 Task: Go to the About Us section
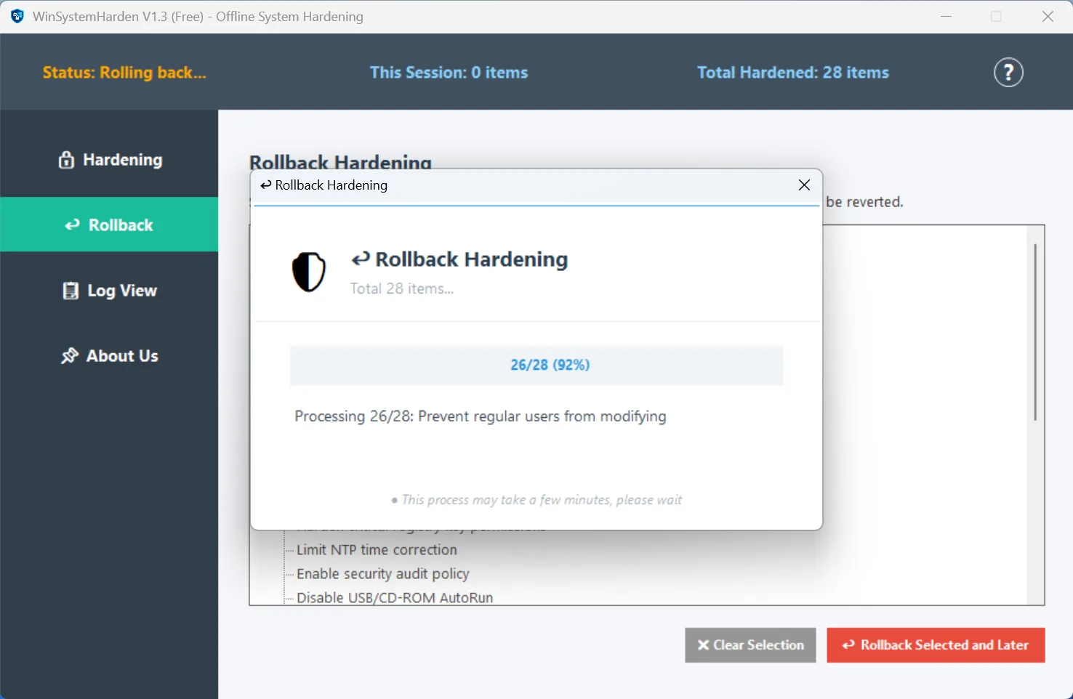[x=109, y=356]
